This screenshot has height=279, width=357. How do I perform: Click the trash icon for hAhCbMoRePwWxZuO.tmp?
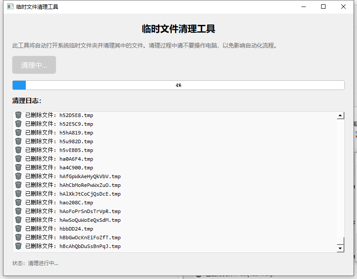pos(18,185)
